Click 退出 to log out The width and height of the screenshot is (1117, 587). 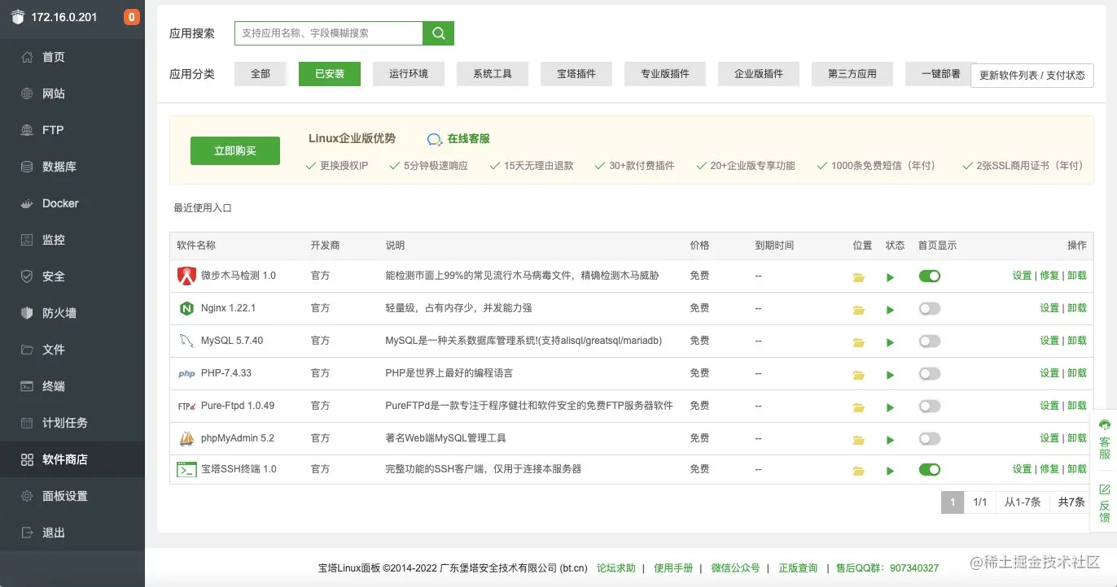point(72,533)
